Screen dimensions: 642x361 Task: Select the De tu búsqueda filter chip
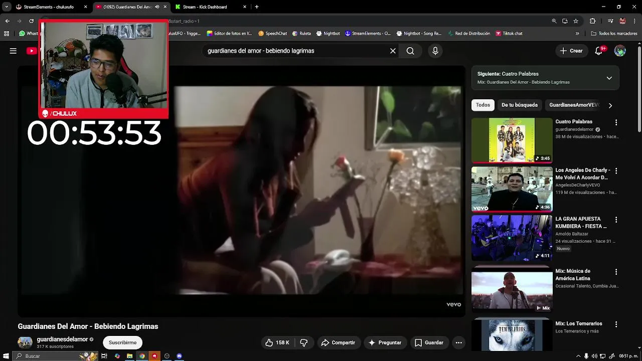click(520, 105)
